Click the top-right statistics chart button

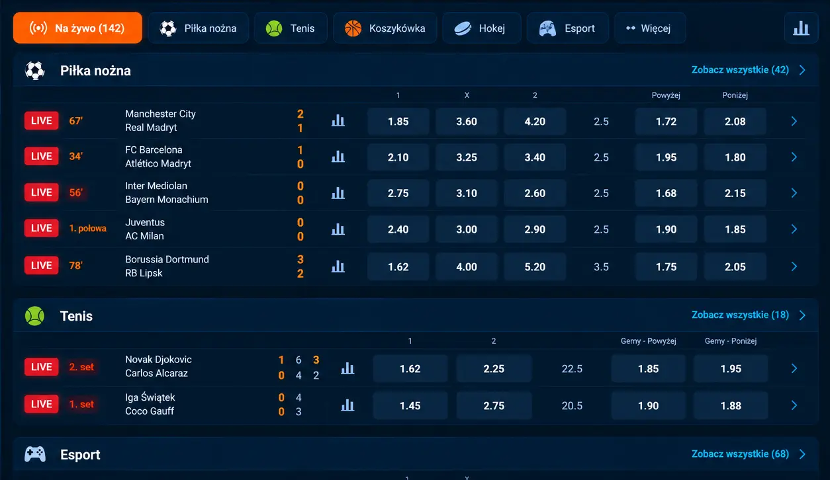[x=802, y=28]
